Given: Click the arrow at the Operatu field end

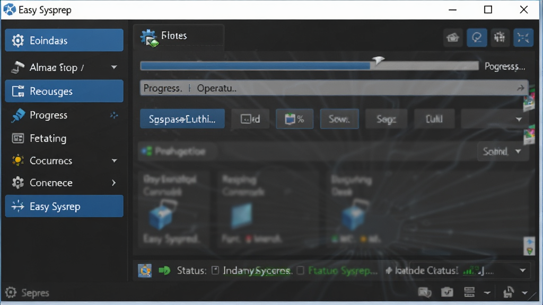Looking at the screenshot, I should pos(520,88).
